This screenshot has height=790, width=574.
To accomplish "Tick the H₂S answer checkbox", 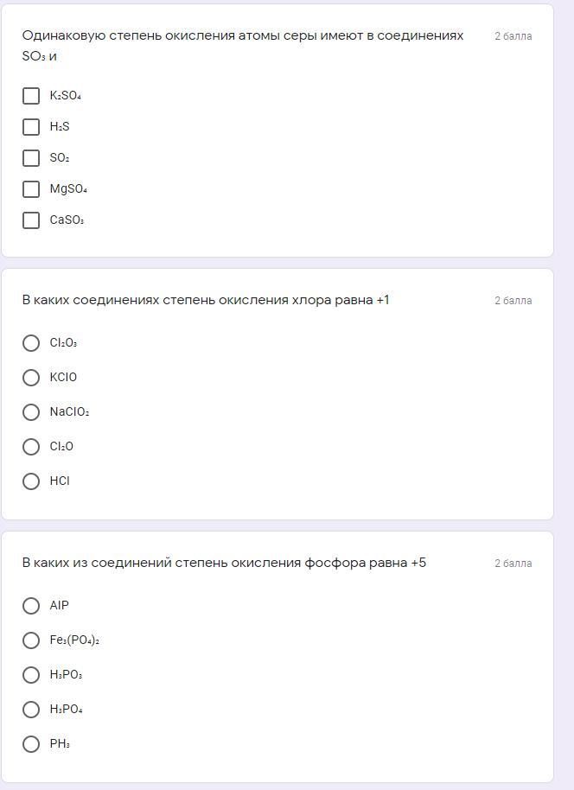I will [31, 127].
